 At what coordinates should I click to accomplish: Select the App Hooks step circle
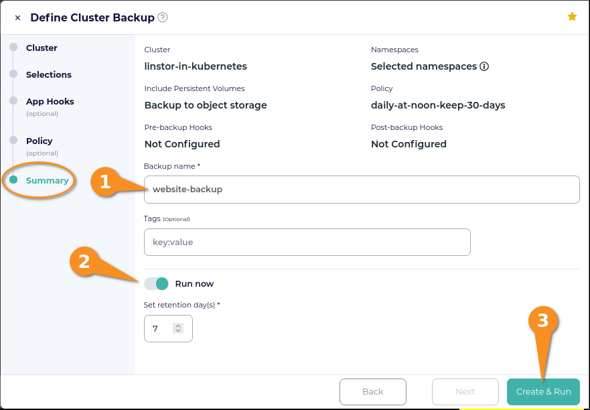(x=13, y=100)
